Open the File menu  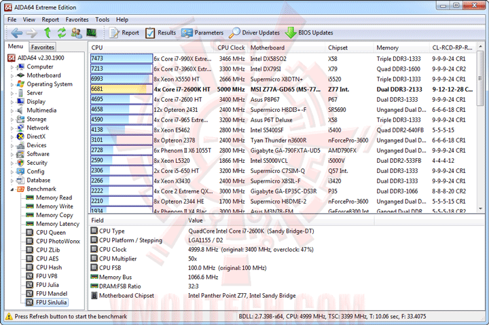click(x=12, y=20)
